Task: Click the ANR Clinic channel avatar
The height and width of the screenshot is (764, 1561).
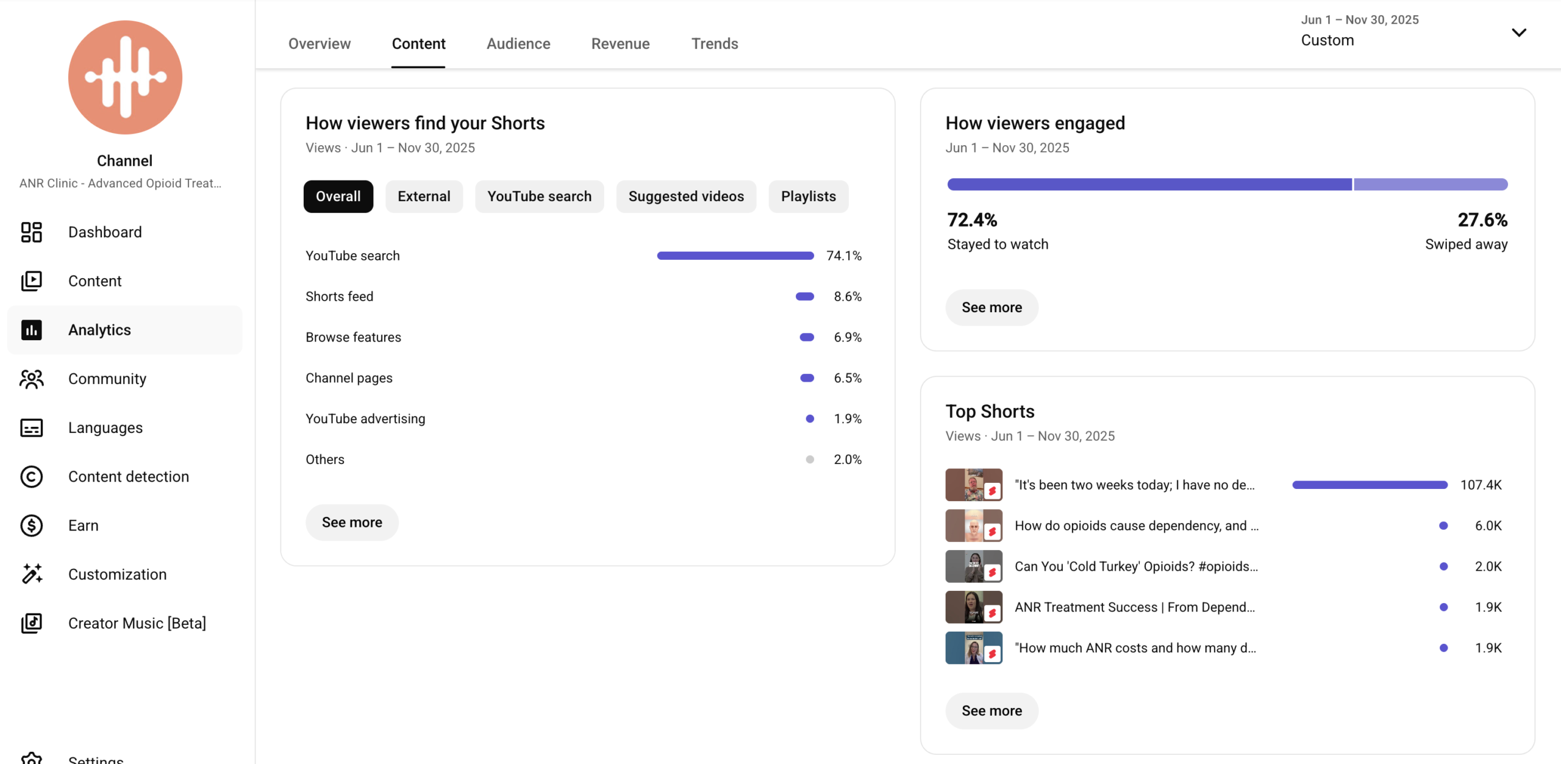Action: [x=125, y=77]
